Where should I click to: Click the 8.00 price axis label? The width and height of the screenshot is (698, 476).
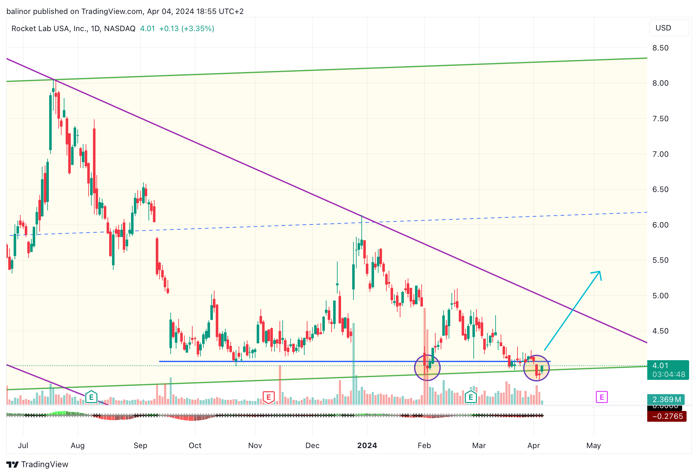tap(660, 83)
